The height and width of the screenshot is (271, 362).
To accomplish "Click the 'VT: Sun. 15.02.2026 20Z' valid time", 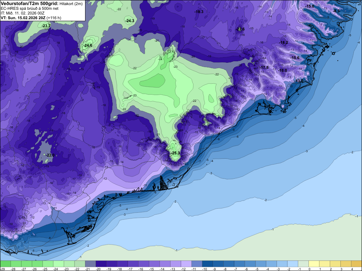I will coord(23,18).
